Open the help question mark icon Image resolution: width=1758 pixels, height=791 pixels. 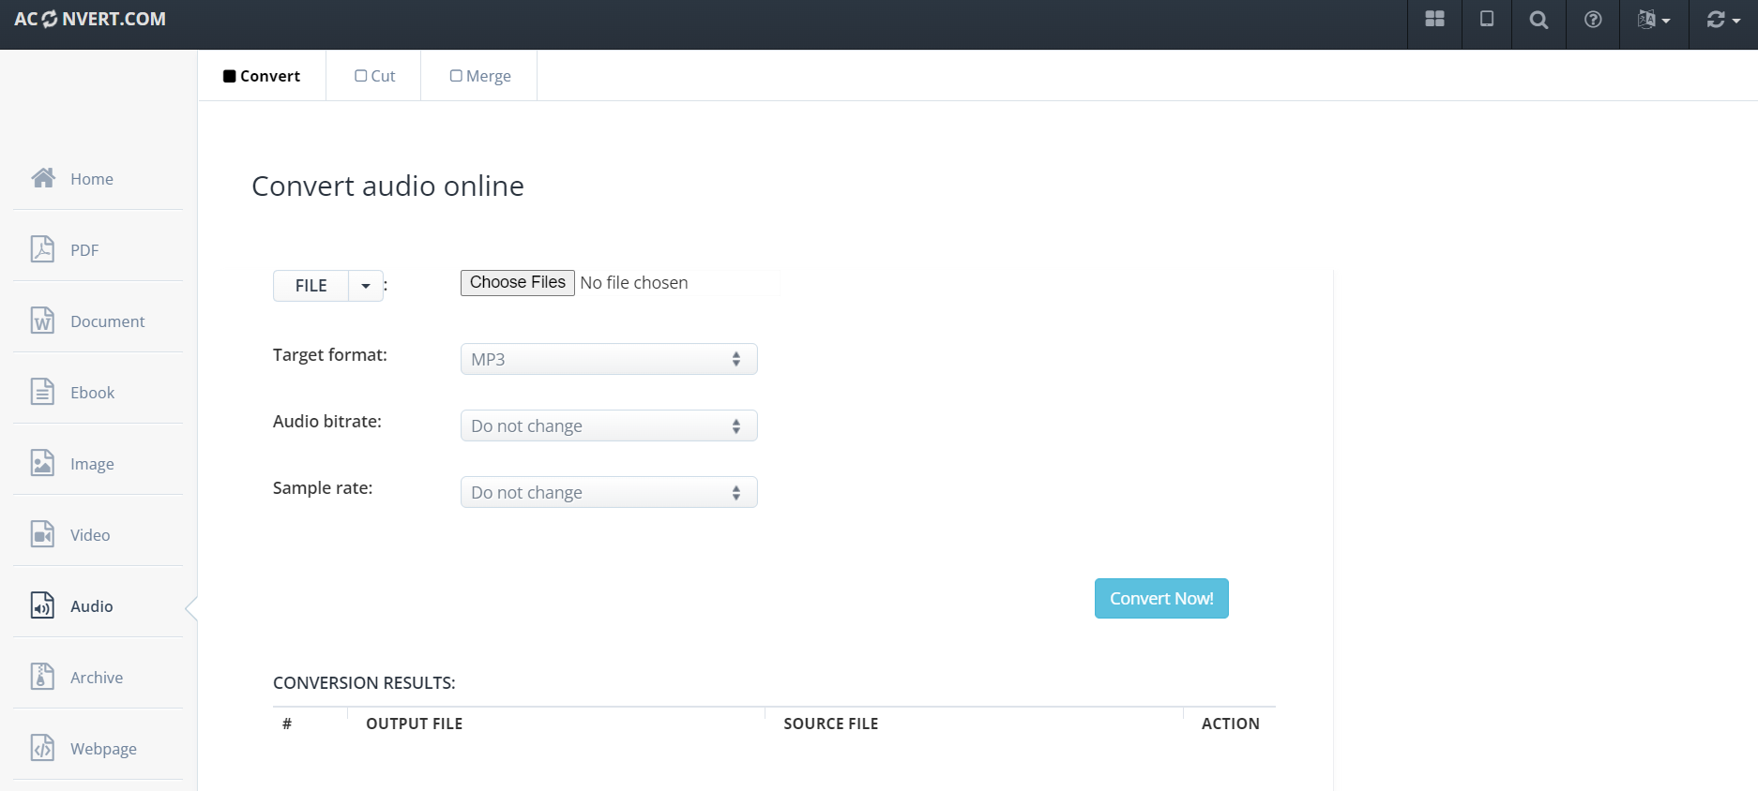click(1593, 20)
